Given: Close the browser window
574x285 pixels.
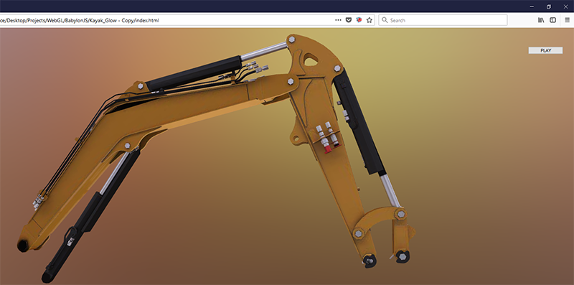Looking at the screenshot, I should pyautogui.click(x=565, y=6).
